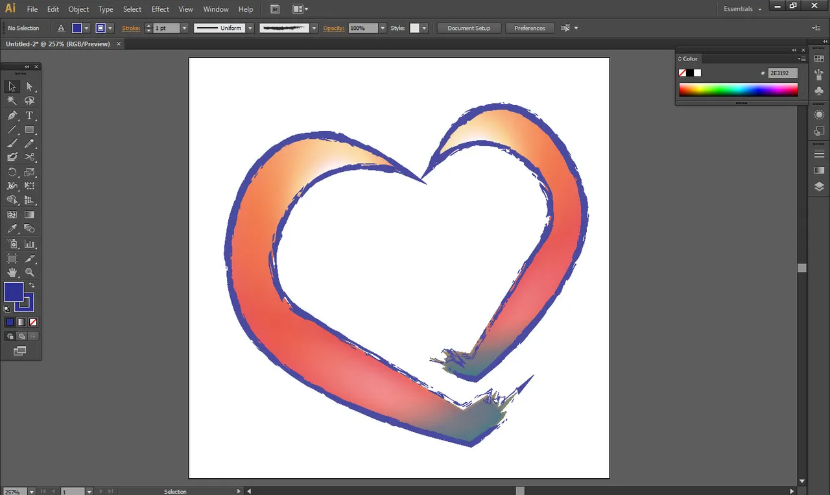The width and height of the screenshot is (830, 495).
Task: Pick the Eyedropper tool
Action: pos(12,228)
